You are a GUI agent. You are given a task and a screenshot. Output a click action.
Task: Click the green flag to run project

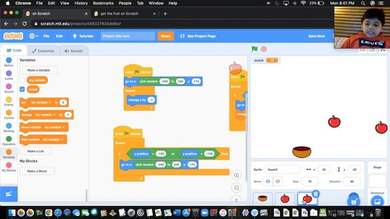tap(255, 49)
